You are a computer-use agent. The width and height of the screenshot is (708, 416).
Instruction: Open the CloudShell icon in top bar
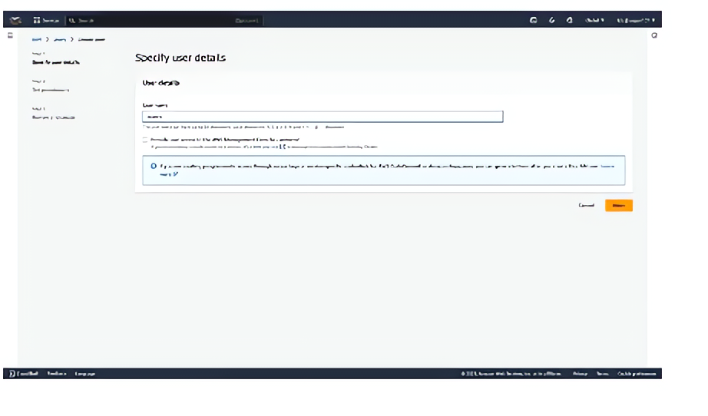[x=534, y=20]
